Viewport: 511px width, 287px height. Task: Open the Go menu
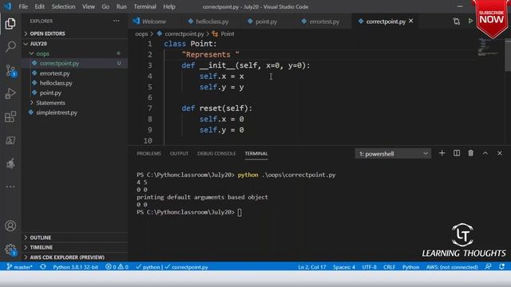pyautogui.click(x=105, y=6)
